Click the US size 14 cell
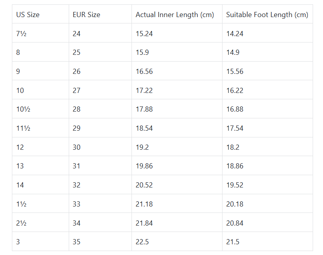This screenshot has width=323, height=255. click(x=20, y=185)
